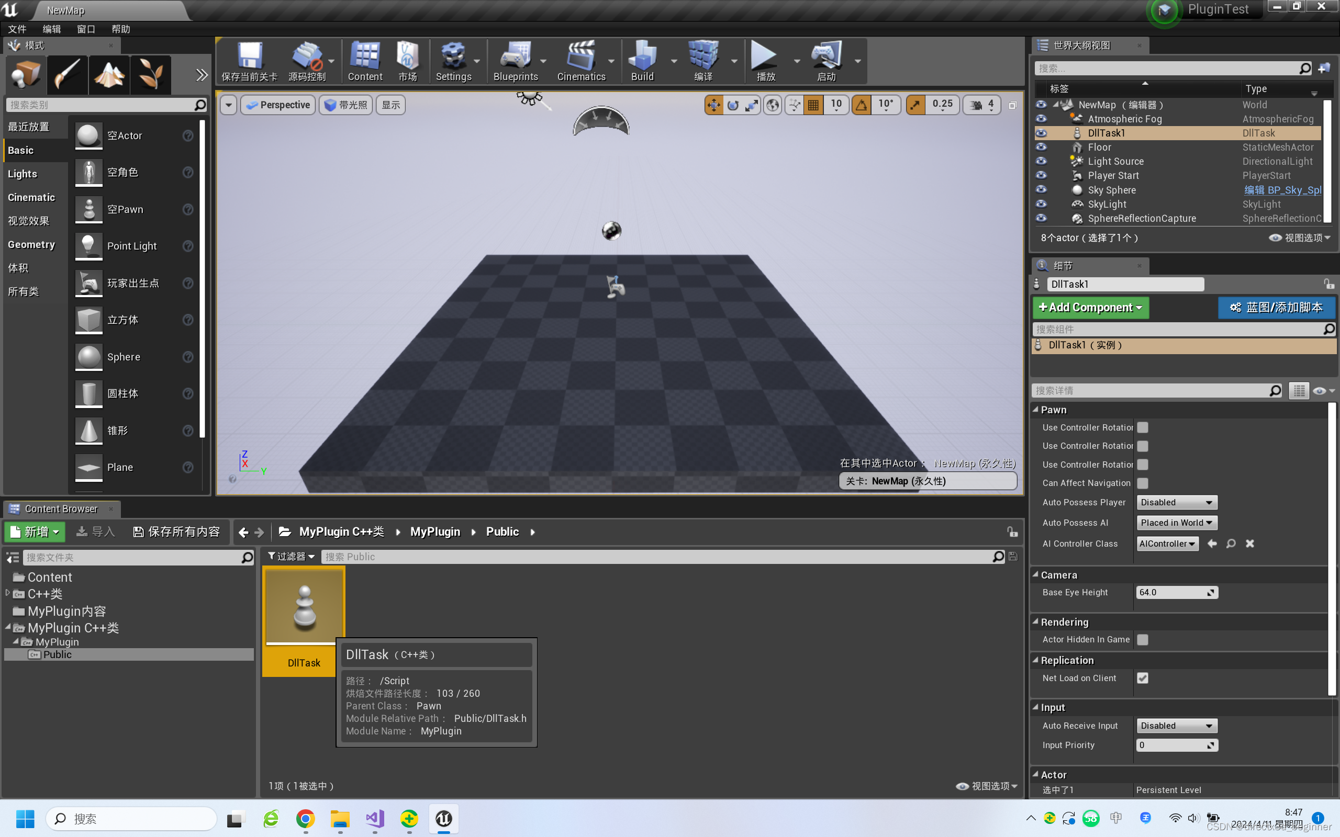Click the 新增 button in Content Browser
Viewport: 1340px width, 837px height.
35,531
